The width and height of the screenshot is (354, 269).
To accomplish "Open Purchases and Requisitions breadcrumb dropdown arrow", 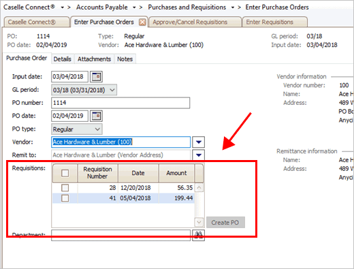I will coord(233,7).
